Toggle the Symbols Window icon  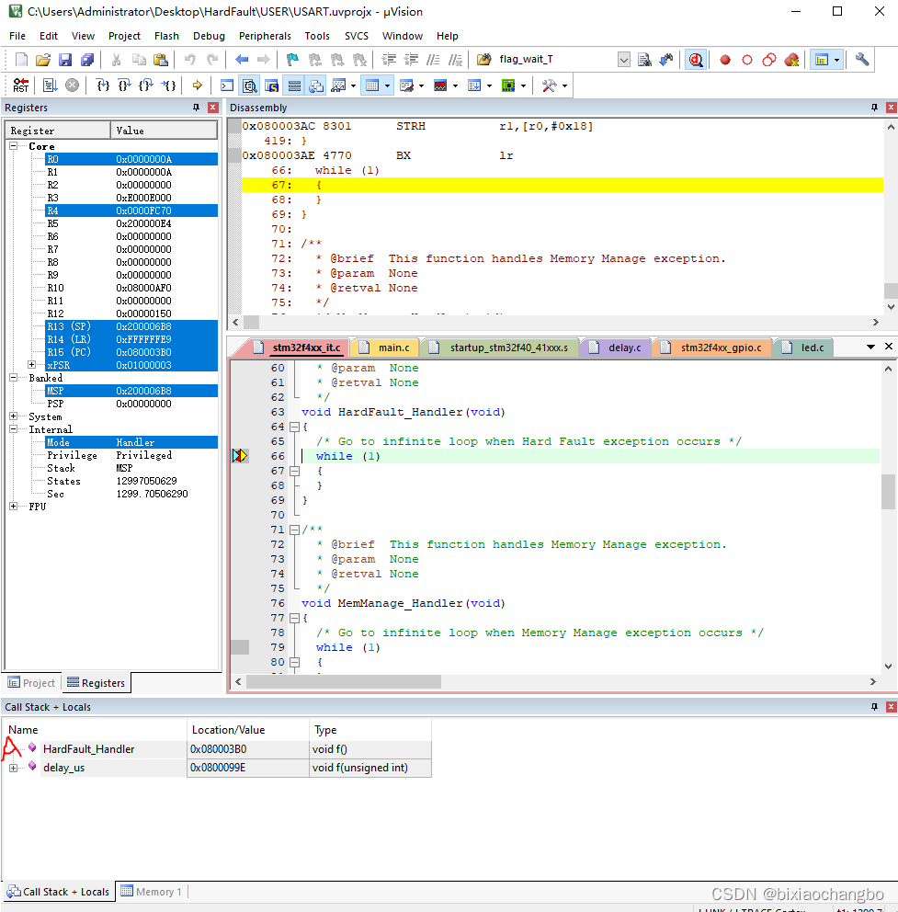272,85
